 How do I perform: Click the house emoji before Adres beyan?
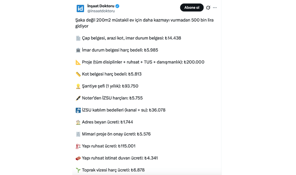[x=78, y=122]
